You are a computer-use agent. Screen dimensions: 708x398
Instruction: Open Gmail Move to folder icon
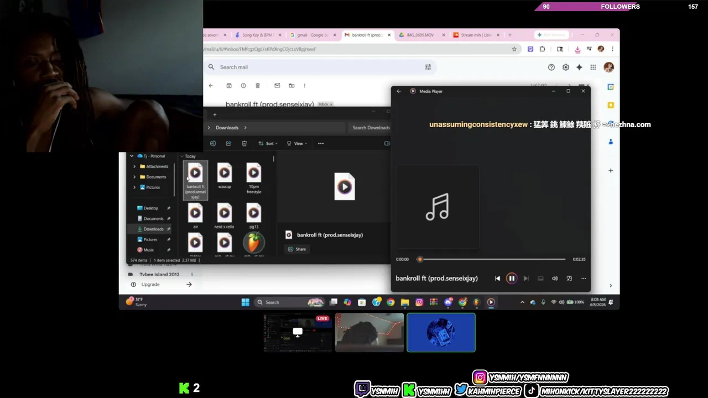291,86
